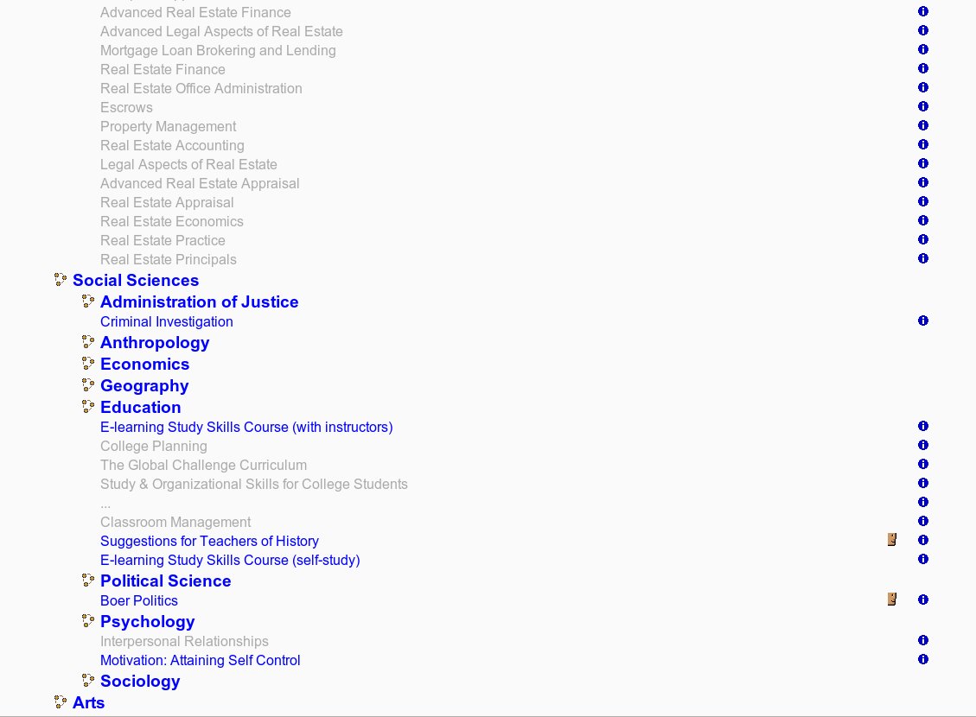This screenshot has width=976, height=717.
Task: Click the category icon beside Sociology
Action: [x=88, y=681]
